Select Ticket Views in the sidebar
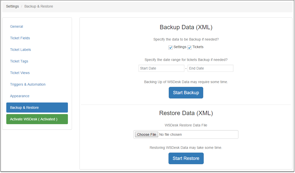The image size is (295, 173). pyautogui.click(x=20, y=73)
